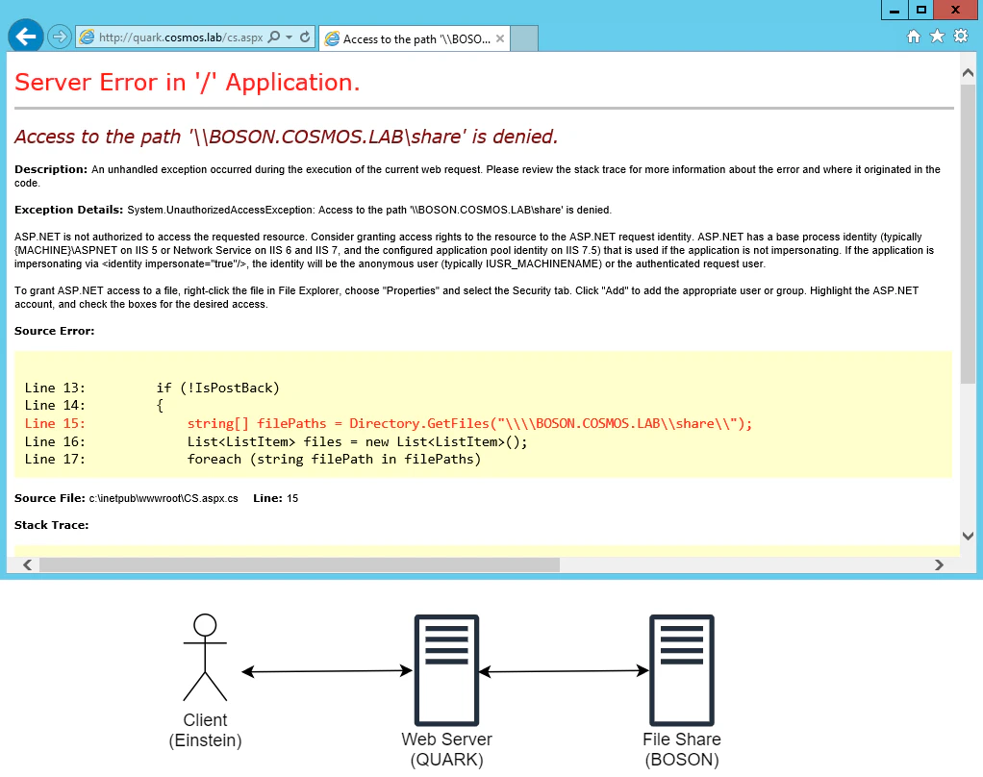Click the browser forward arrow button
Image resolution: width=983 pixels, height=777 pixels.
pyautogui.click(x=59, y=37)
